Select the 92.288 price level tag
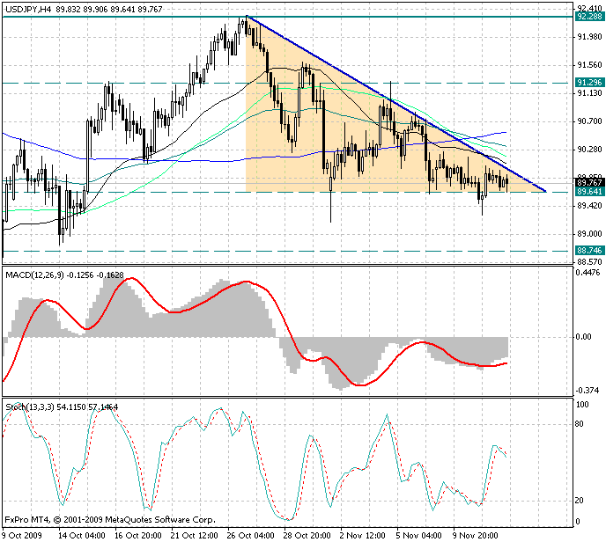This screenshot has height=542, width=606. tap(589, 16)
